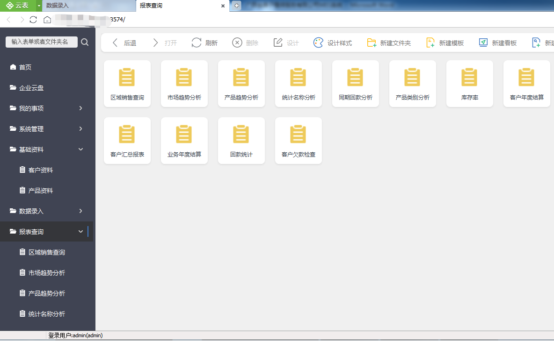Click the search magnifier icon in sidebar
Image resolution: width=554 pixels, height=341 pixels.
click(85, 43)
